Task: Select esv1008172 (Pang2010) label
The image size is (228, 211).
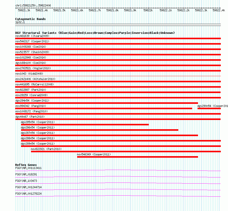Action: click(x=32, y=111)
